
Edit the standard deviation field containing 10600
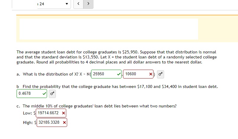click(x=138, y=74)
